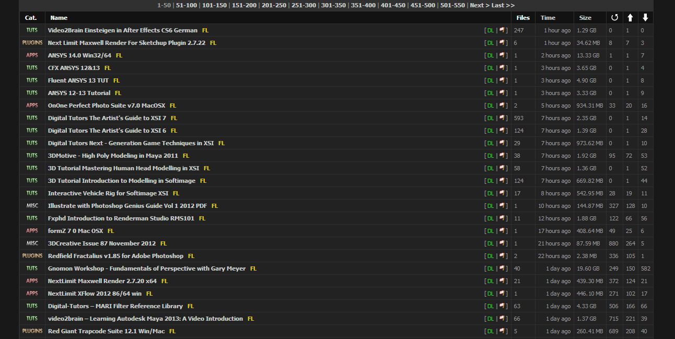Viewport: 675px width, 339px height.
Task: Click the 13.33 GB size cell
Action: (588, 55)
